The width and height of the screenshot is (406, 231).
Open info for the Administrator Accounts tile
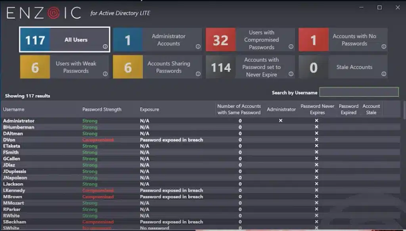(197, 47)
